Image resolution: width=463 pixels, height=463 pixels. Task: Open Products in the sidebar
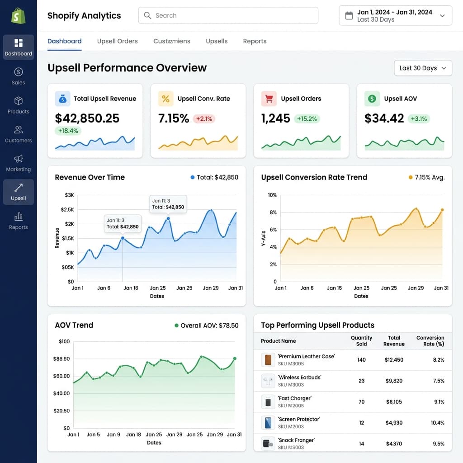point(18,105)
